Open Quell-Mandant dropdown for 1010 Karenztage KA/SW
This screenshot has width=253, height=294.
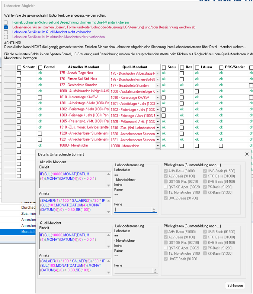[x=158, y=97]
